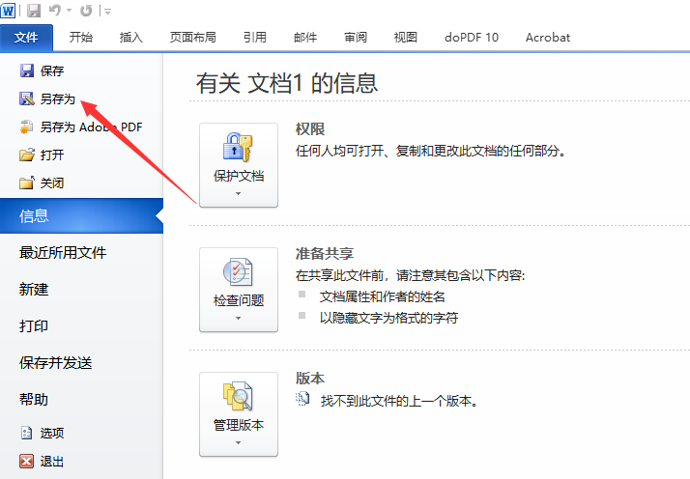Expand the Customize Quick Access Toolbar arrow
The width and height of the screenshot is (690, 479).
click(x=106, y=12)
